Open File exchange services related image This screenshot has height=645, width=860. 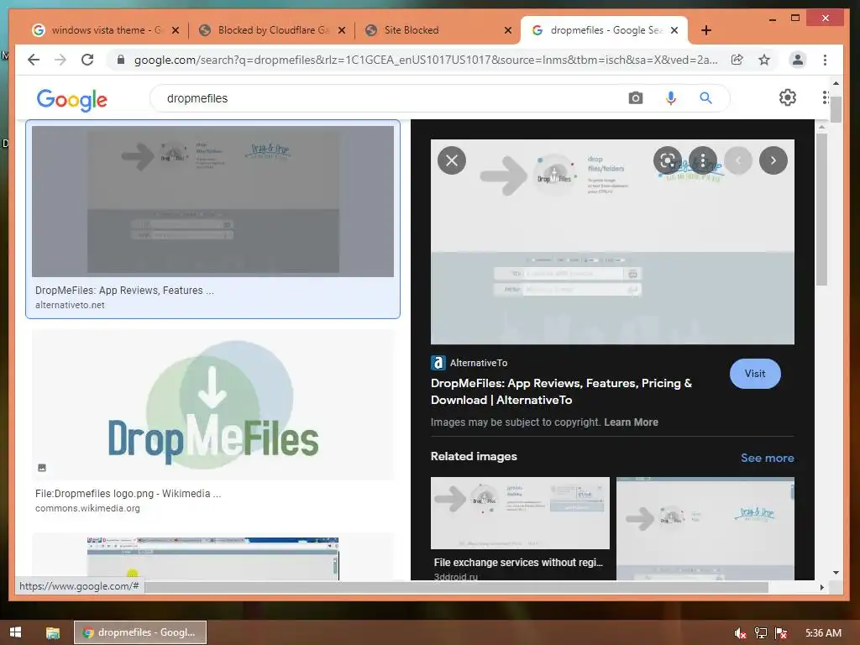tap(520, 513)
